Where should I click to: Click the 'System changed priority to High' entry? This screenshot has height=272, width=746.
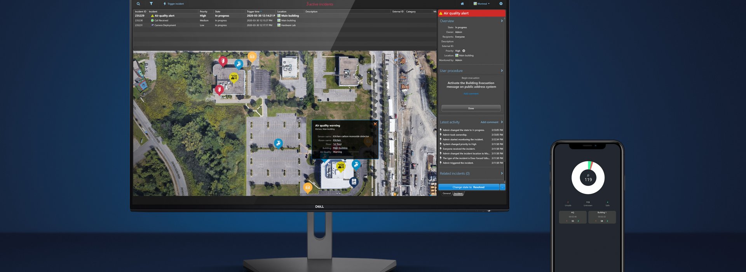tap(471, 144)
